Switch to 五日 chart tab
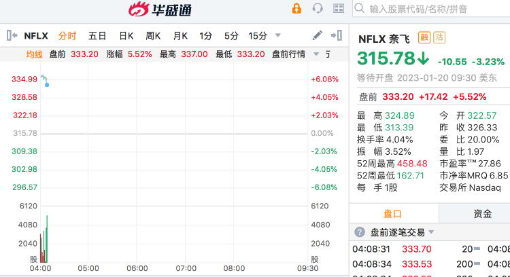 pyautogui.click(x=97, y=36)
